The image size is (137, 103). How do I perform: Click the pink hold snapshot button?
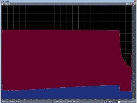[132, 4]
